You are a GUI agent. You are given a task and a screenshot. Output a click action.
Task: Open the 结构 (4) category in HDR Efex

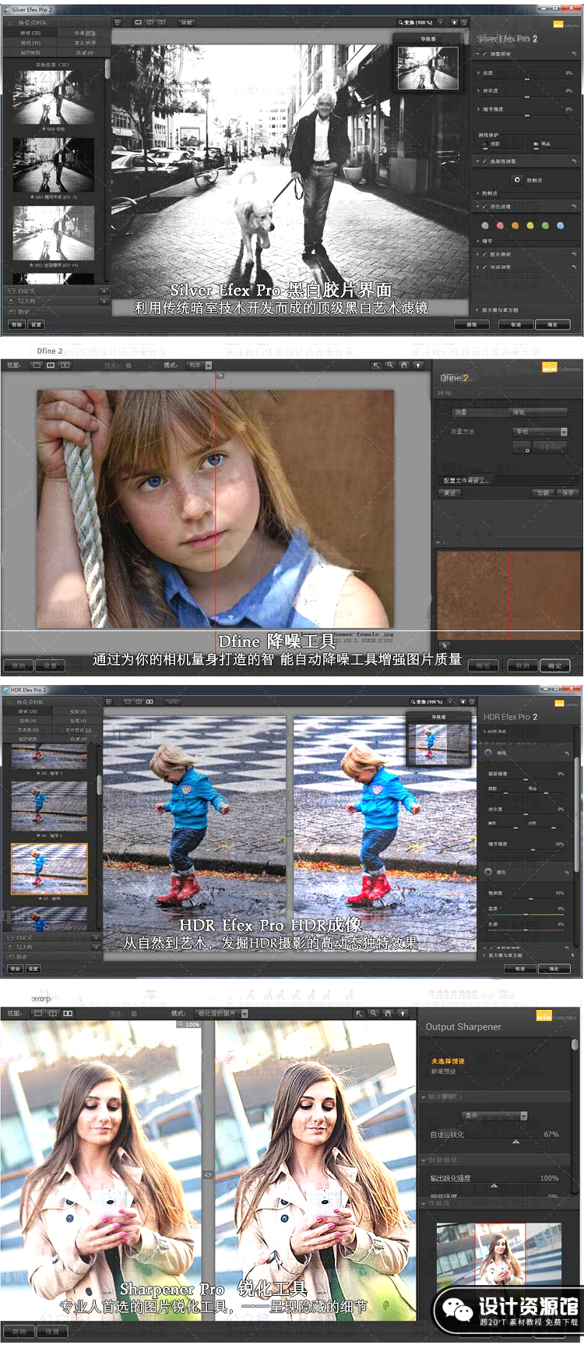pyautogui.click(x=27, y=721)
